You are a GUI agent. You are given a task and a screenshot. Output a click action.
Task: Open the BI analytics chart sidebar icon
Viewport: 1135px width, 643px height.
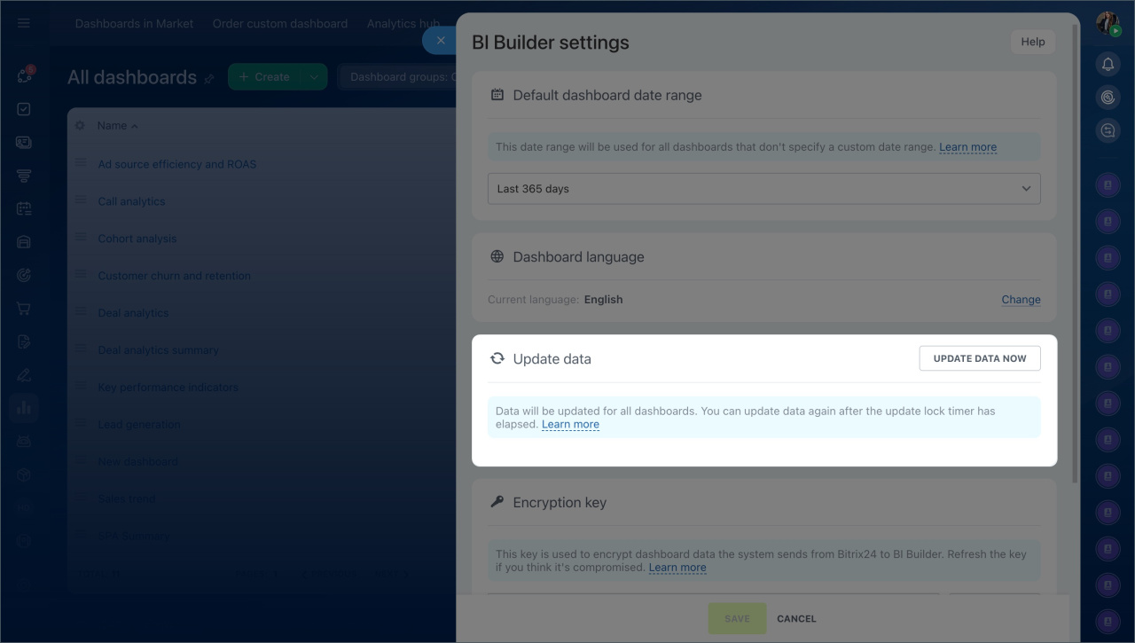[24, 407]
